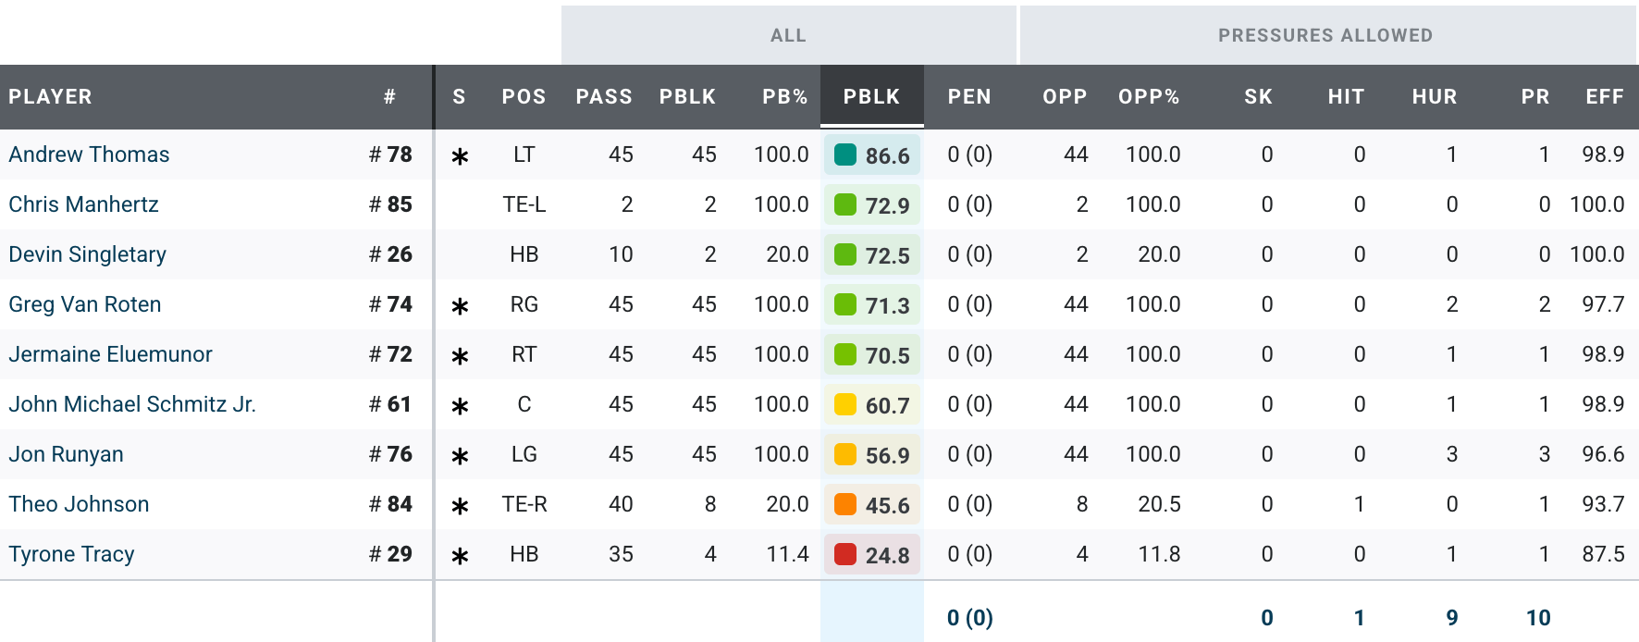Click orange grade swatch for 45.6

coord(845,504)
